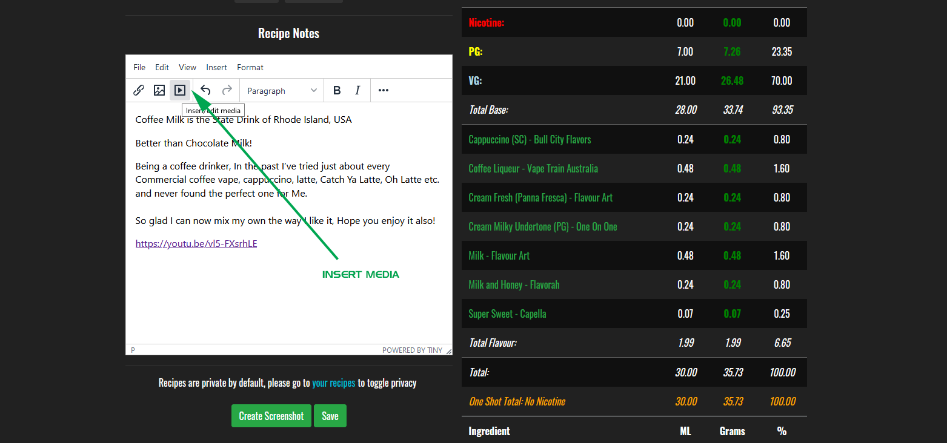This screenshot has width=947, height=443.
Task: Click 'Better than Chocolate Milk!' line
Action: 194,143
